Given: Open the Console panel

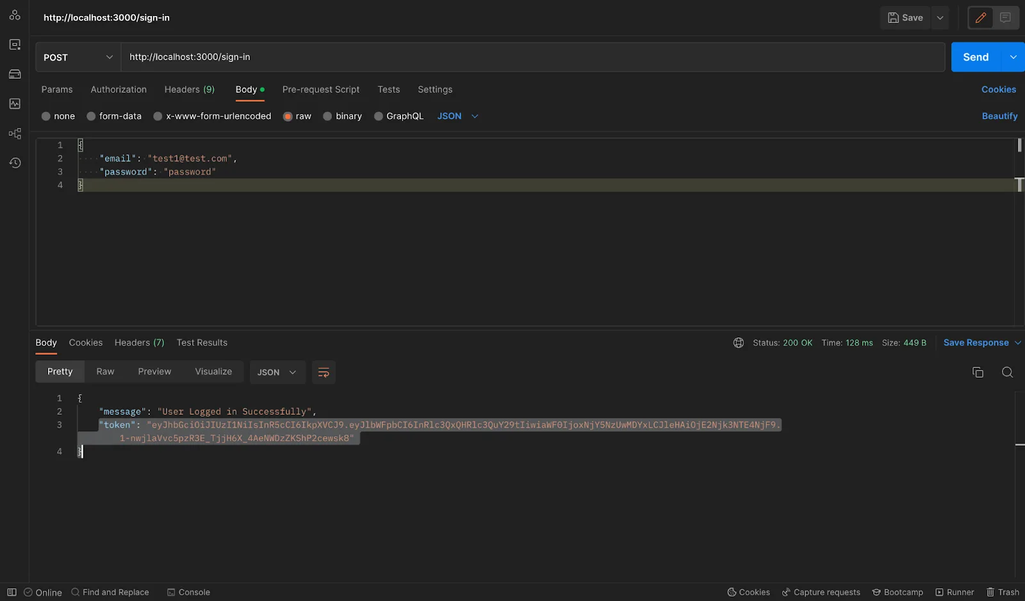Looking at the screenshot, I should 188,592.
